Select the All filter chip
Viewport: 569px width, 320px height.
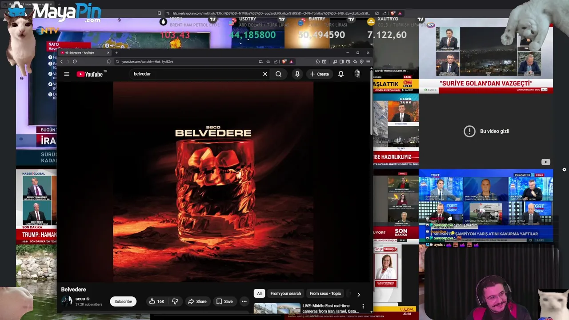click(x=259, y=293)
